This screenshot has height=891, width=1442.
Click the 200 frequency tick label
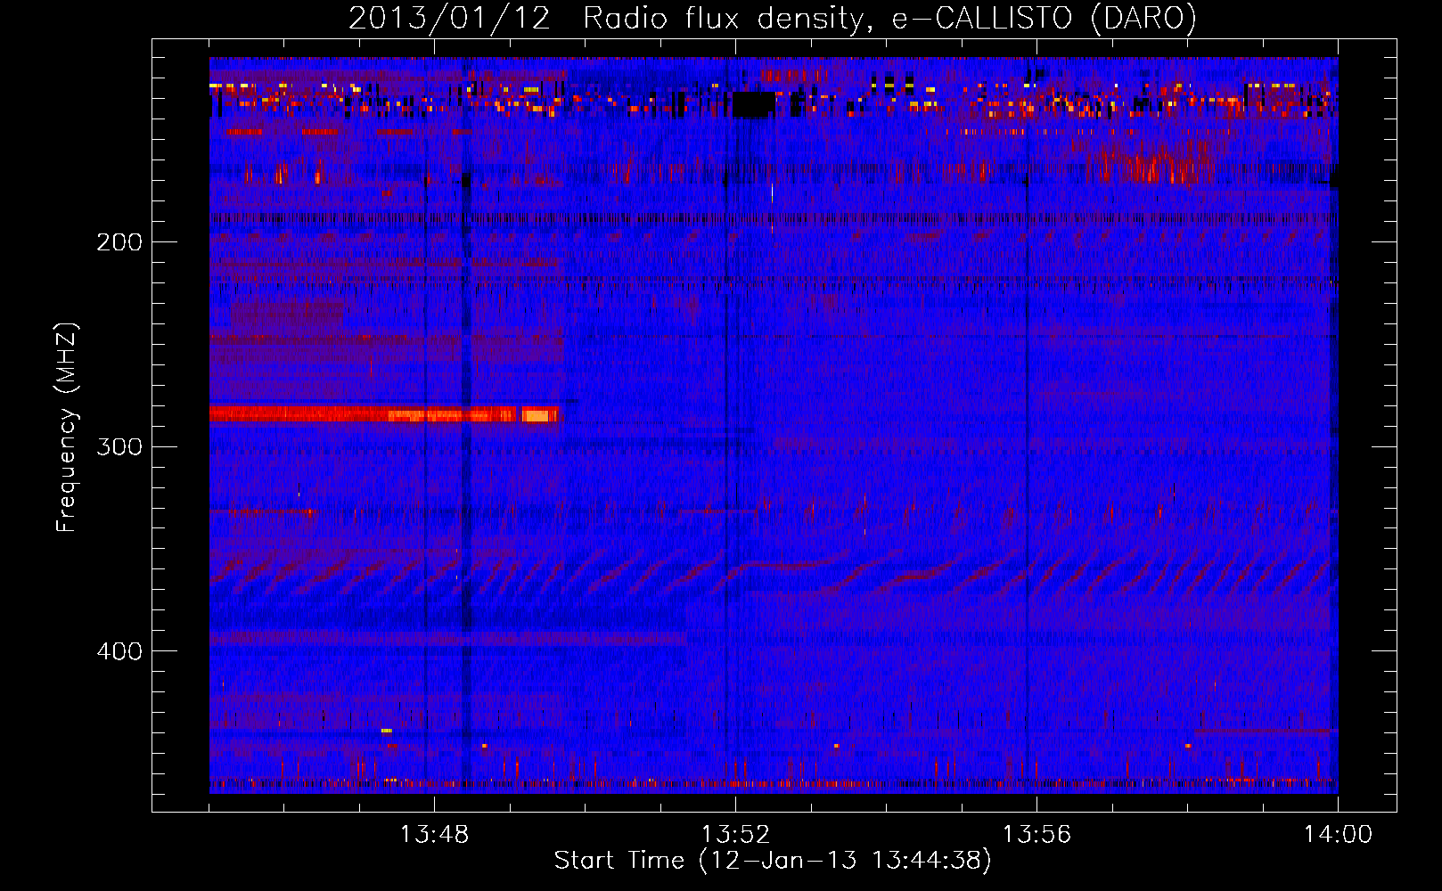(x=119, y=242)
